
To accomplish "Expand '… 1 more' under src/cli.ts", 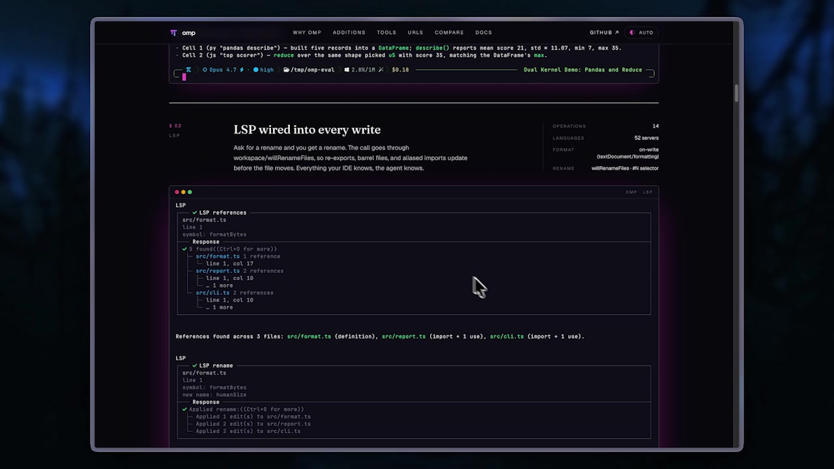I will point(219,307).
